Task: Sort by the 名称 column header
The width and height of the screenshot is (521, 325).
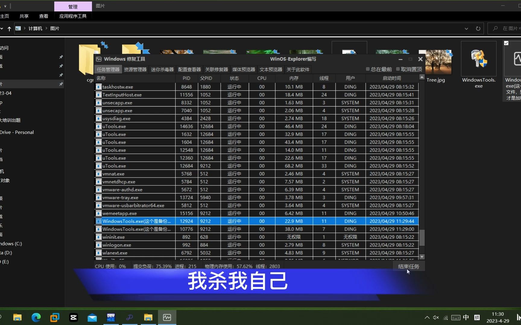Action: tap(135, 78)
